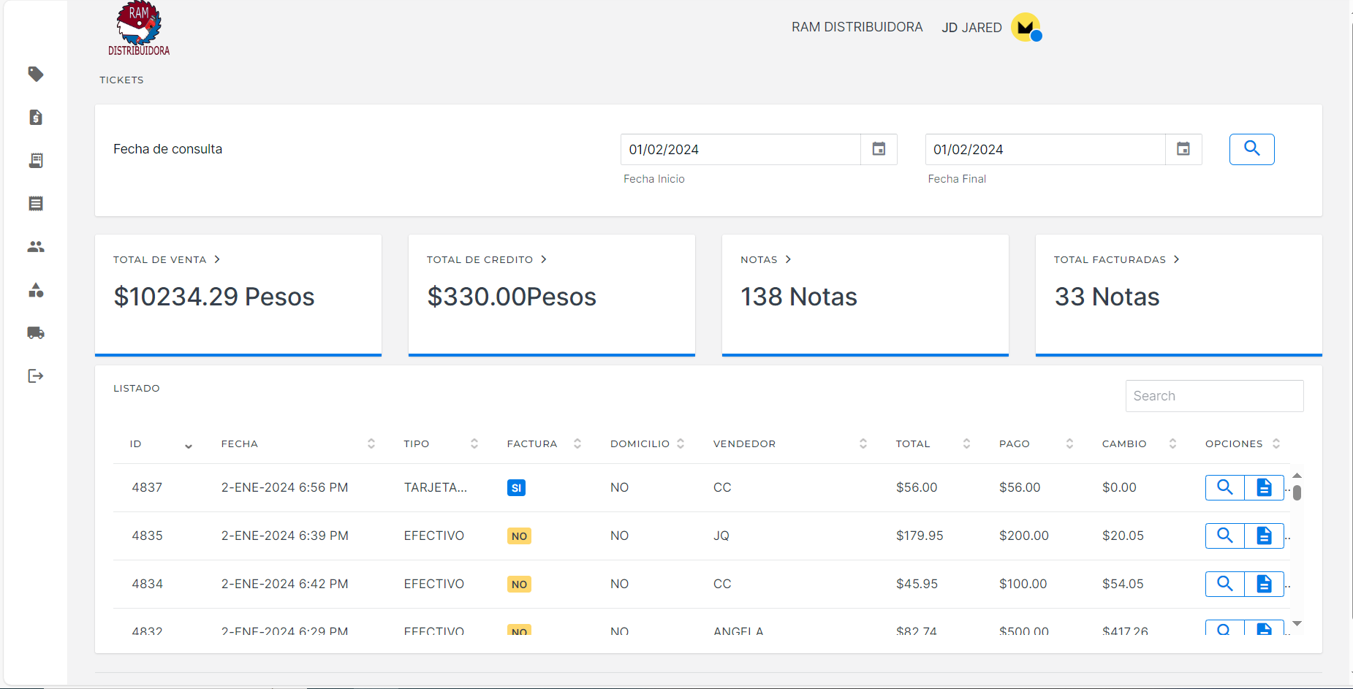Expand the TOTAL DE CREDITO chevron
This screenshot has width=1353, height=689.
(x=544, y=259)
